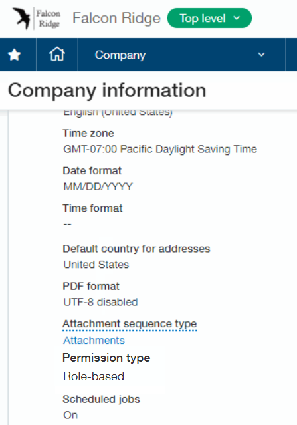Viewport: 297px width, 425px height.
Task: Open the Company navigation menu
Action: pyautogui.click(x=181, y=55)
